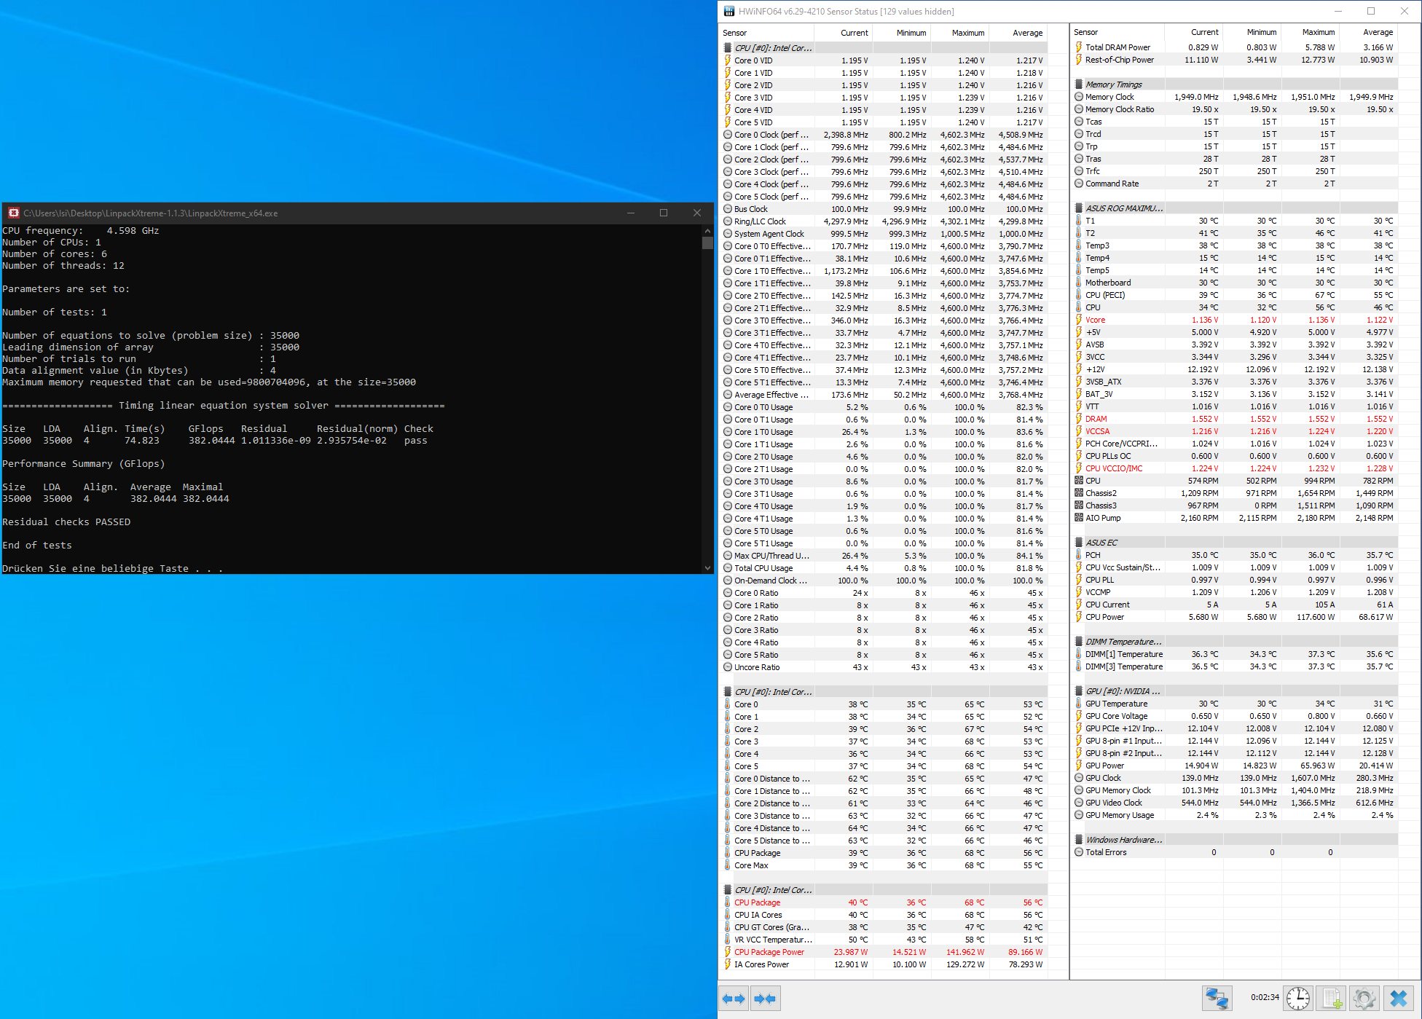Click the console scrollbar down arrow
This screenshot has height=1019, width=1422.
pyautogui.click(x=707, y=568)
